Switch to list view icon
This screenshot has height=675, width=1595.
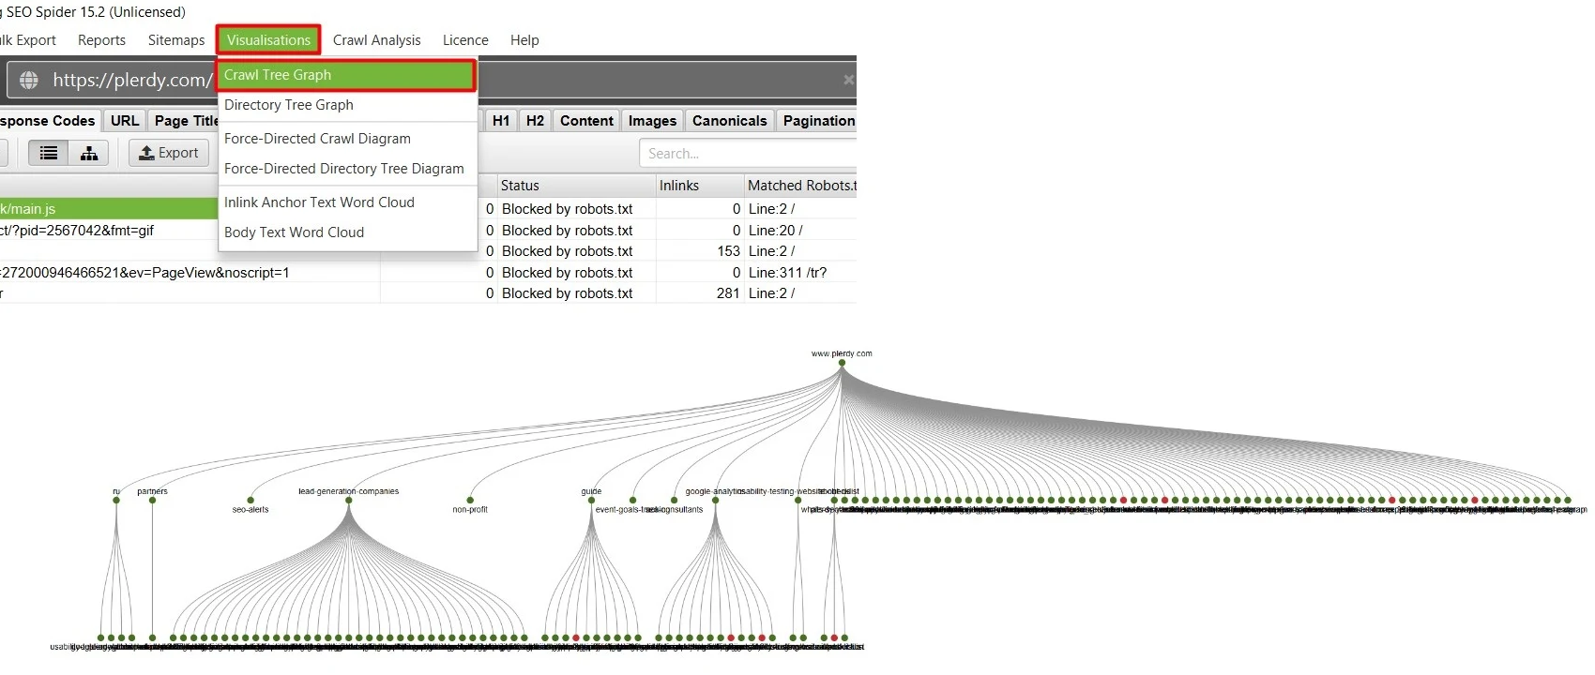[49, 153]
